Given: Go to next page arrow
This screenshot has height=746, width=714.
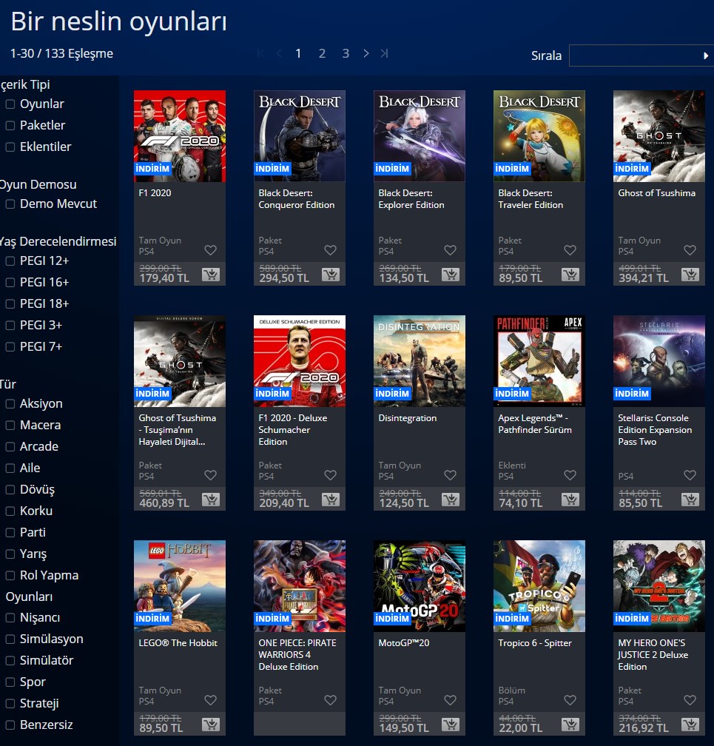Looking at the screenshot, I should pos(366,53).
